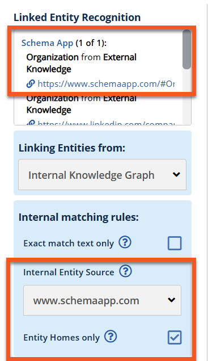The height and width of the screenshot is (361, 208).
Task: Click chain link icon beside linkedin.com URL
Action: tap(31, 123)
